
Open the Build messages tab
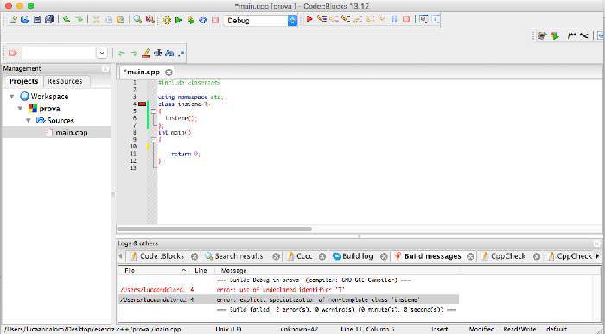point(432,256)
